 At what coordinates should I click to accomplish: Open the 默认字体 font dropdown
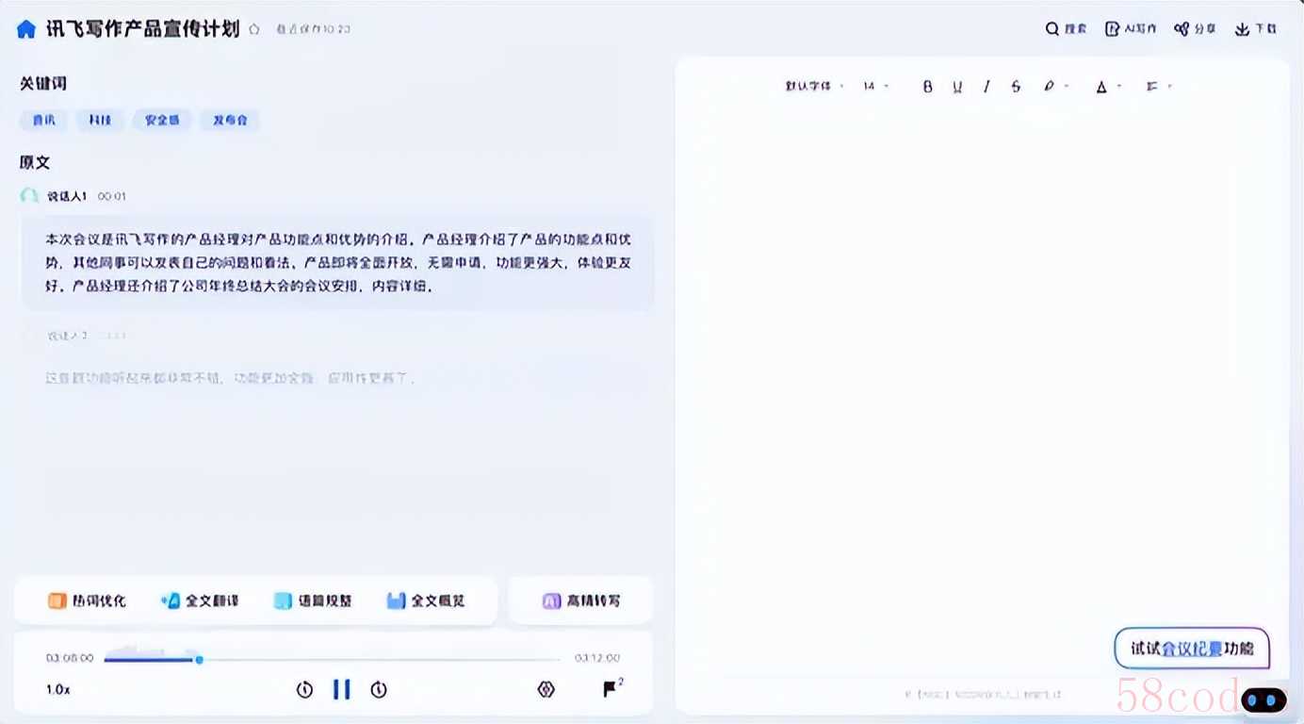(814, 87)
